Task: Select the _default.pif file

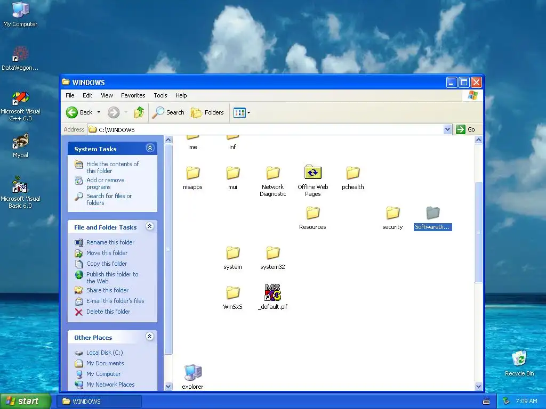Action: (x=272, y=297)
